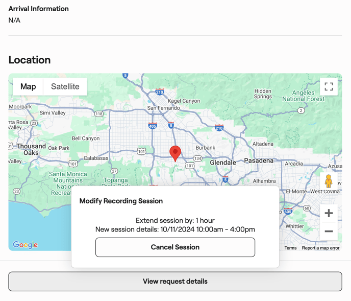Screen dimensions: 351x301
Task: Click the Angeles National Forest label
Action: pos(304,96)
